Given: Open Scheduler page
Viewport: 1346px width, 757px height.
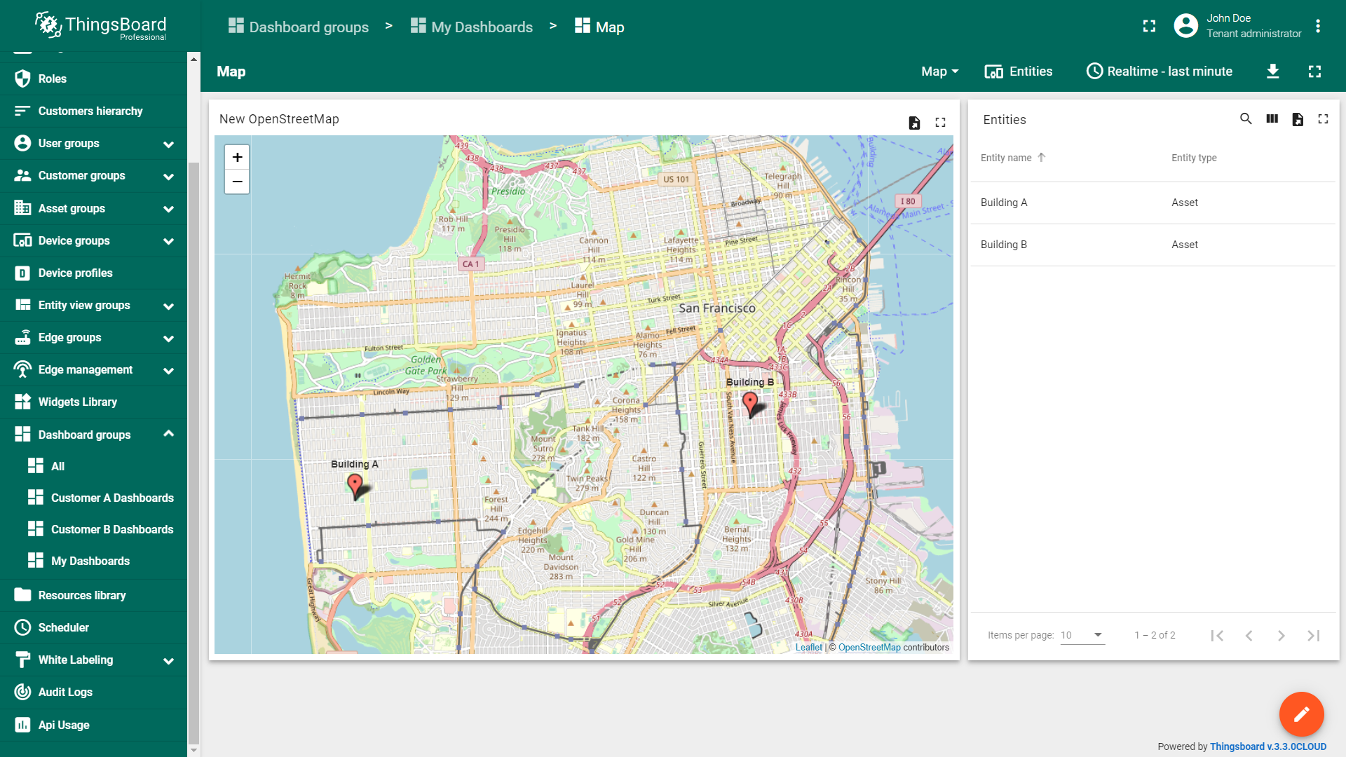Looking at the screenshot, I should [94, 627].
